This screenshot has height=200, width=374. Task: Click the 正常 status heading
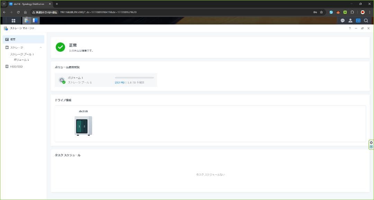pos(73,45)
